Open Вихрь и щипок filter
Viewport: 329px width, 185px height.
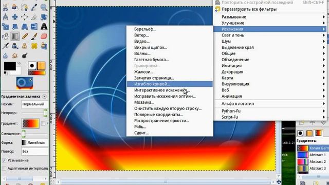point(170,47)
